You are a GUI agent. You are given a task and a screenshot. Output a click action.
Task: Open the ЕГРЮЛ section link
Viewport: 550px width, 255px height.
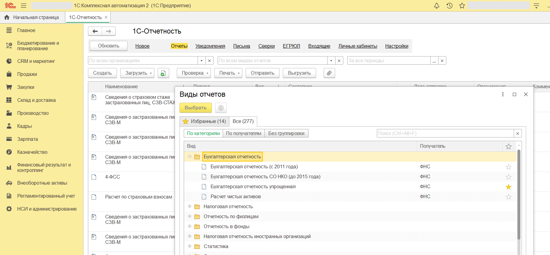coord(291,46)
